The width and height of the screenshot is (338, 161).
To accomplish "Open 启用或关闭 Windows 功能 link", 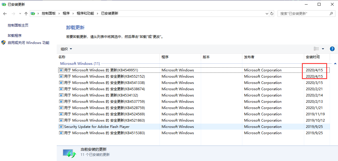I will tap(28, 43).
